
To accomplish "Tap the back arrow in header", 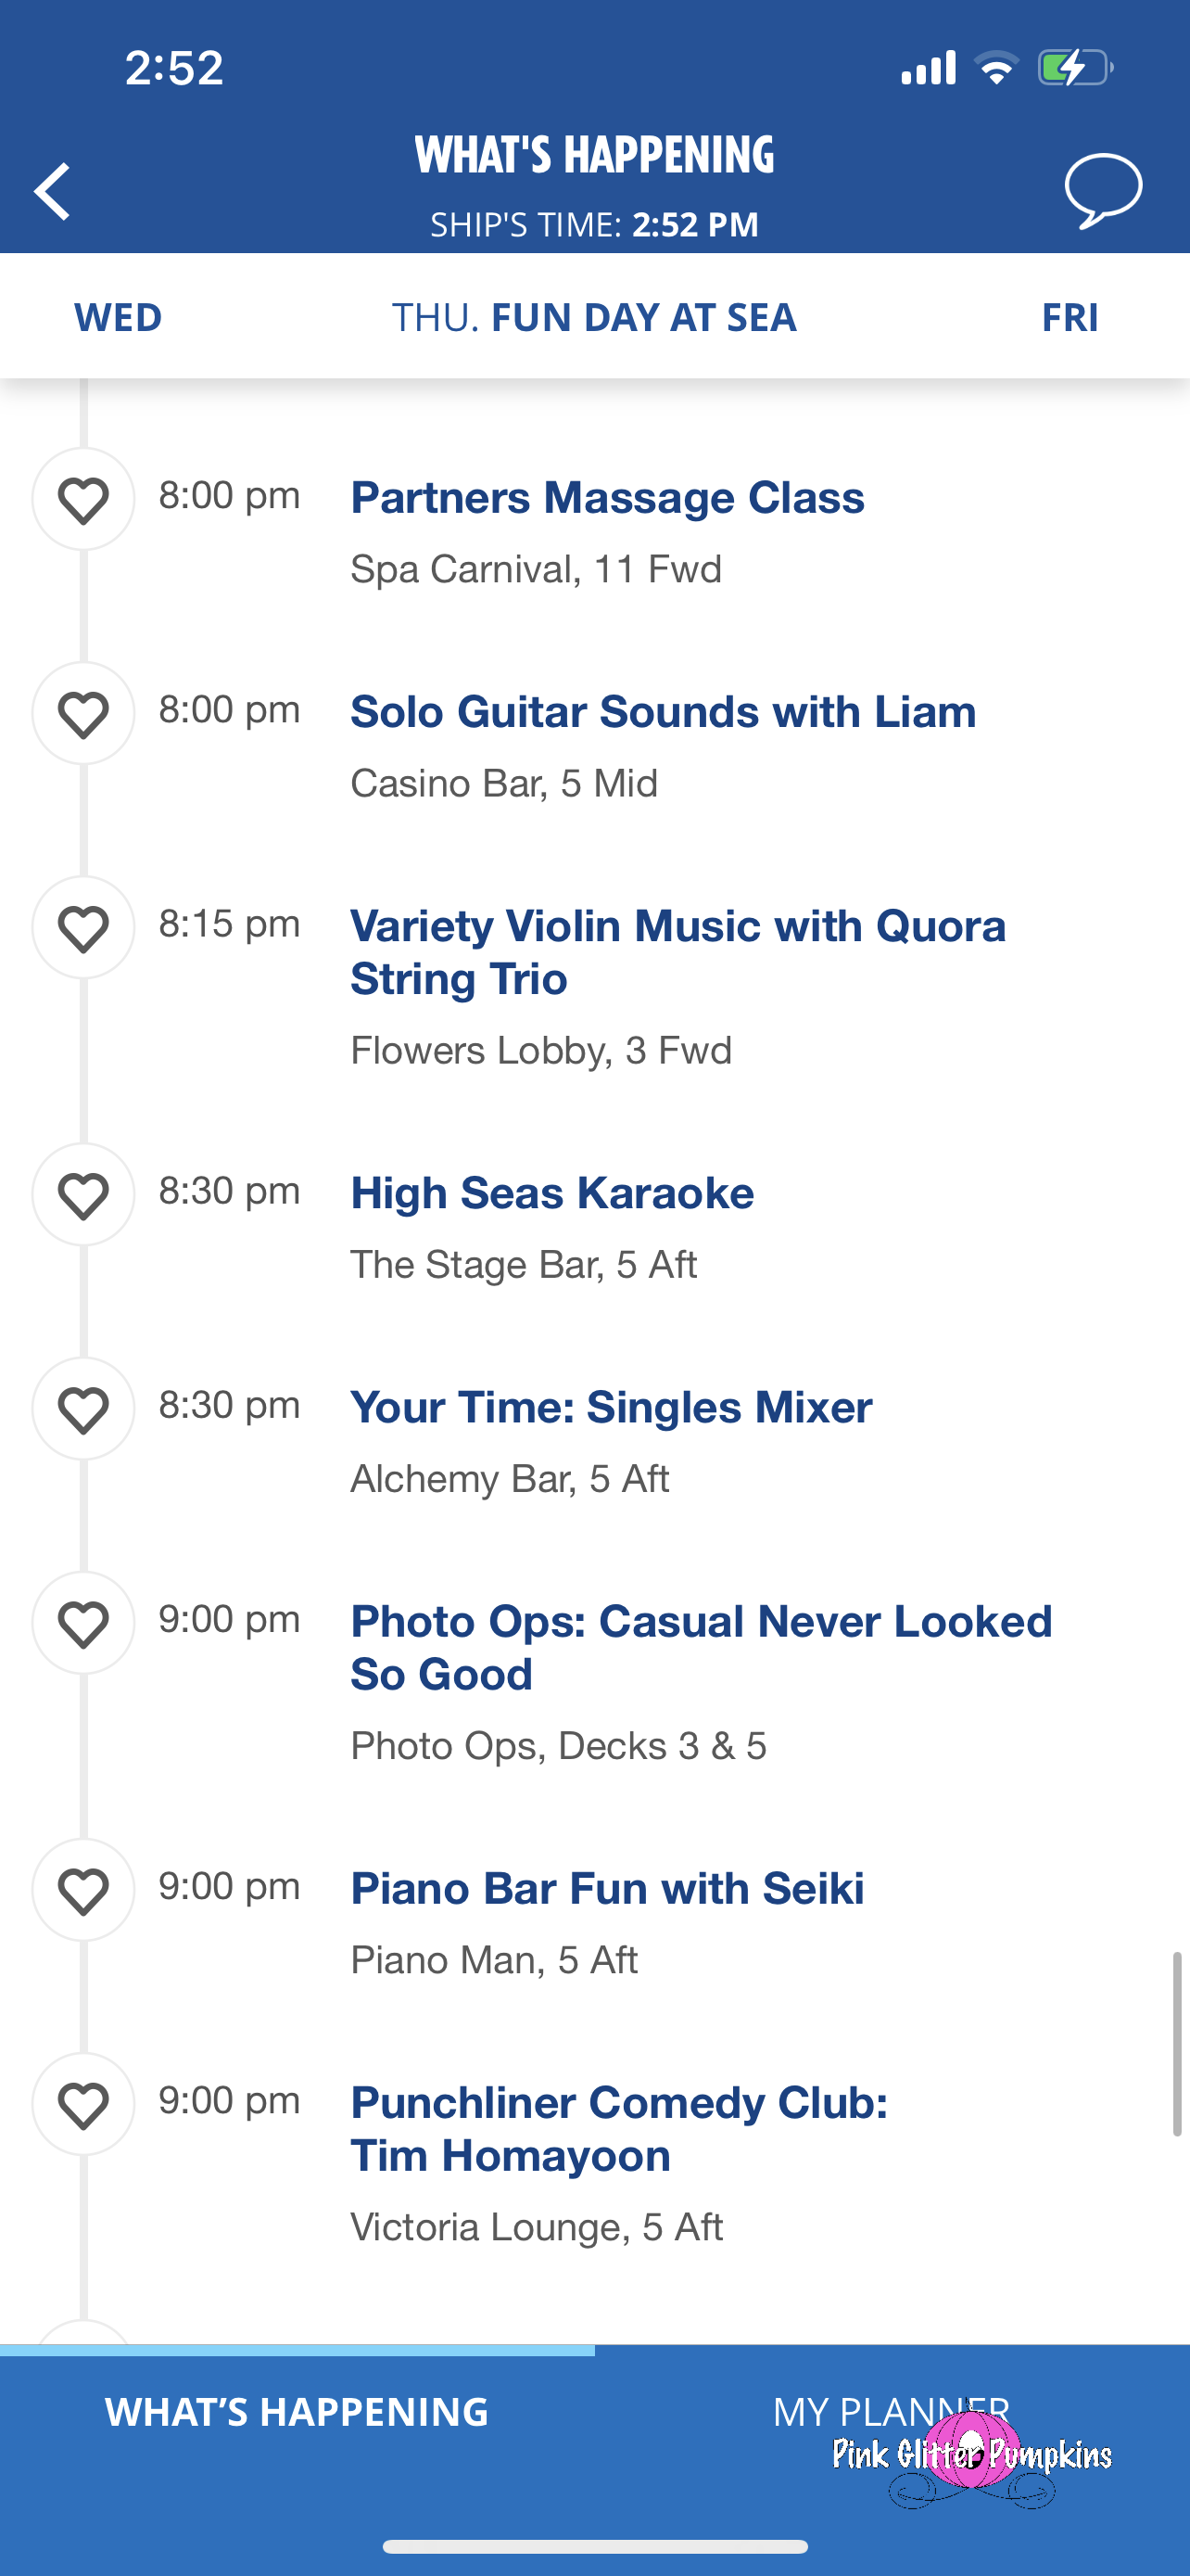I will coord(52,191).
